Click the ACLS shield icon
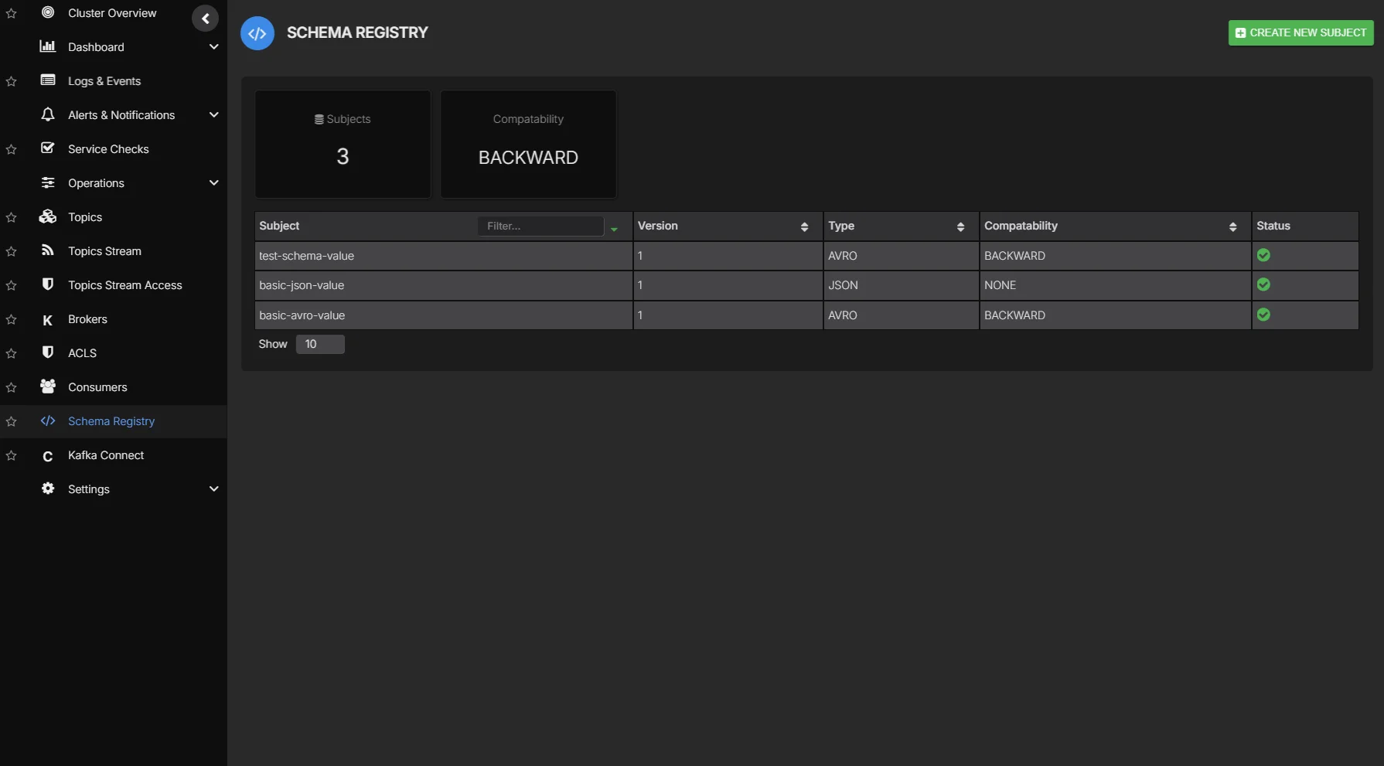Viewport: 1384px width, 766px height. coord(48,352)
